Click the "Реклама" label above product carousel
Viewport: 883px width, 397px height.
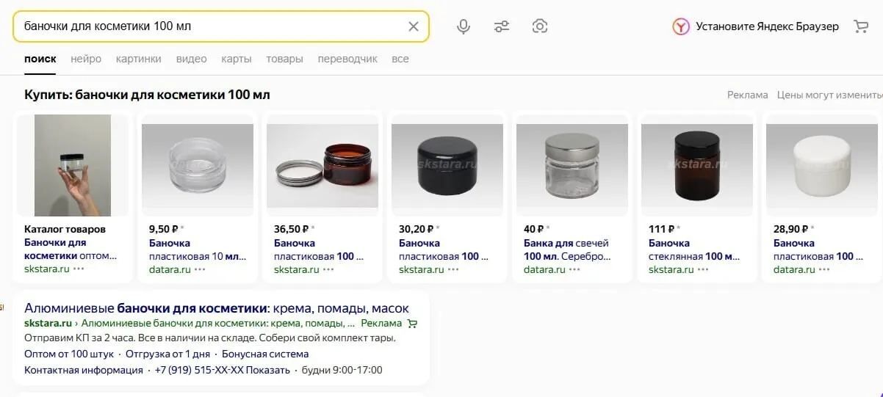[748, 95]
